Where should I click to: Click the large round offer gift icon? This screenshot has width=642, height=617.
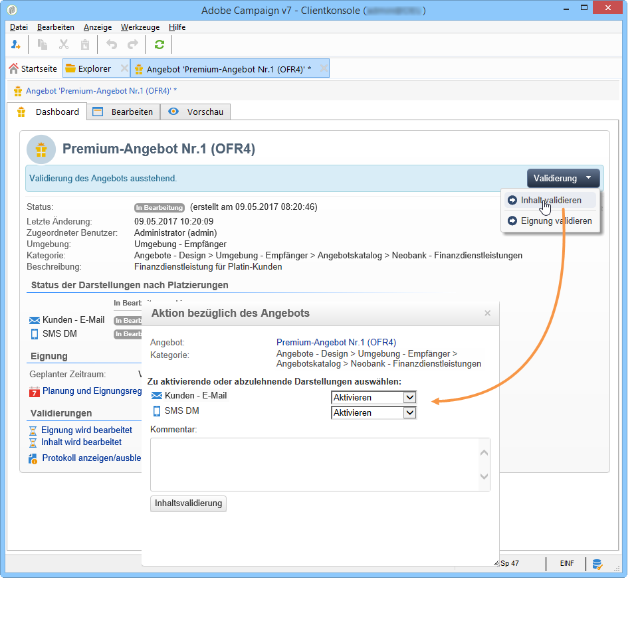(41, 149)
